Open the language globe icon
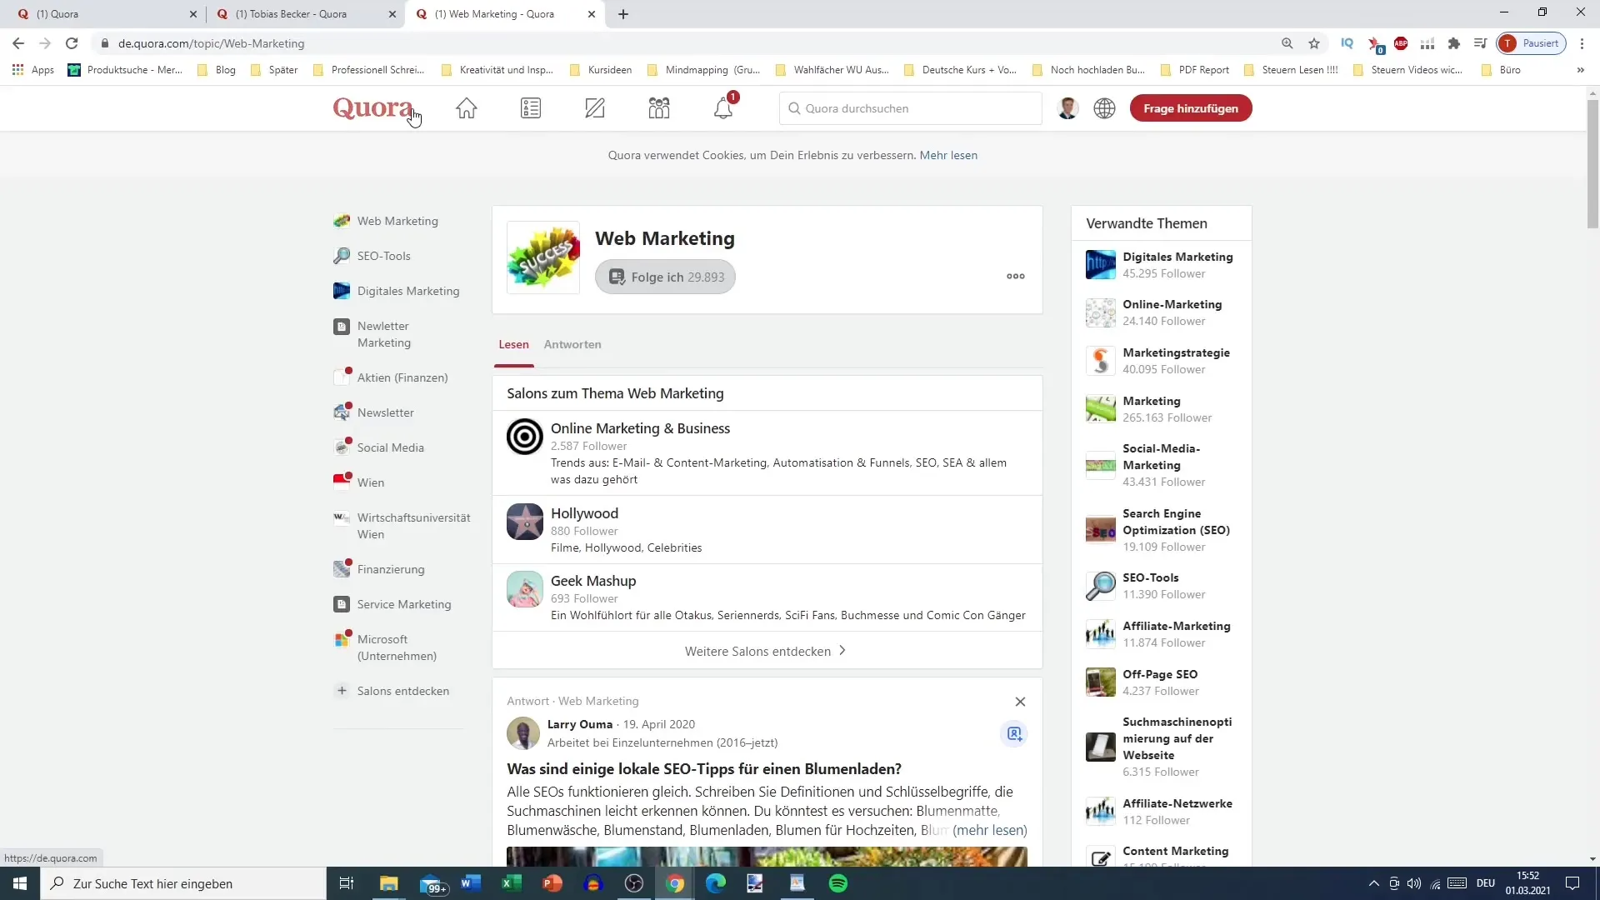The width and height of the screenshot is (1600, 900). pos(1104,108)
